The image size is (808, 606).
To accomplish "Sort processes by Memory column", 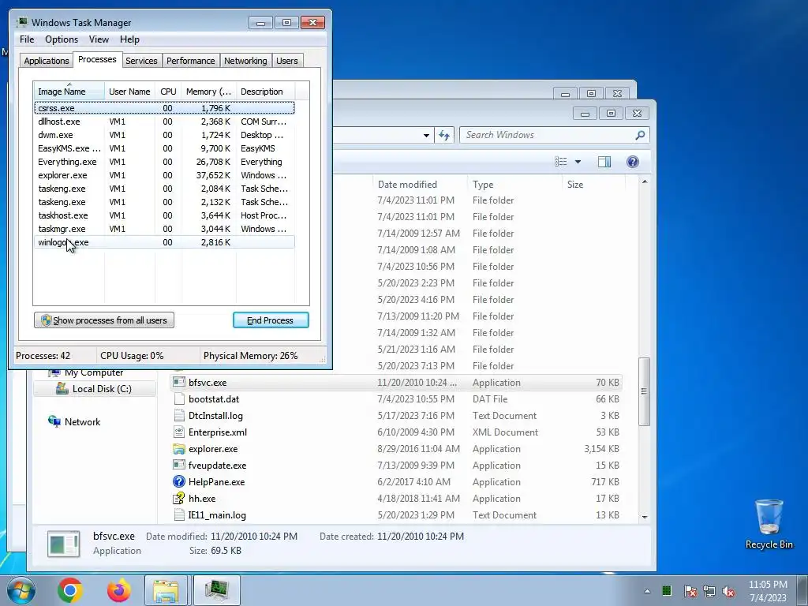I will pos(208,92).
